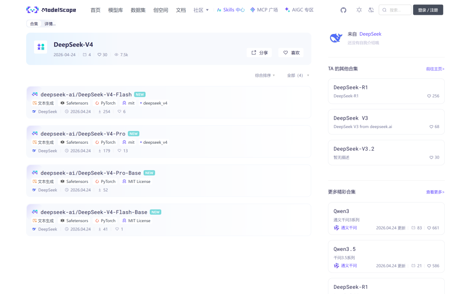Click Safetensors tag on DeepSeek-V4-Pro
Image resolution: width=471 pixels, height=294 pixels.
74,142
